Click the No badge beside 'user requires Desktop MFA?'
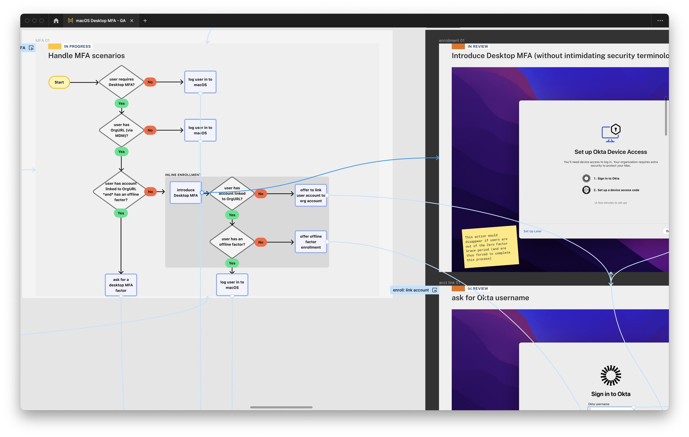This screenshot has height=437, width=689. click(x=150, y=82)
